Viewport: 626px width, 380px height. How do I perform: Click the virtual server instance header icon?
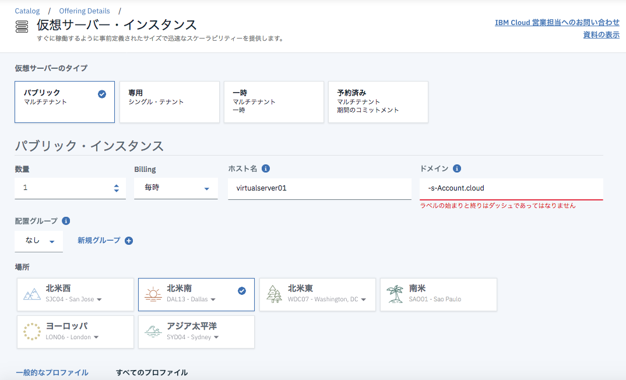(x=20, y=26)
